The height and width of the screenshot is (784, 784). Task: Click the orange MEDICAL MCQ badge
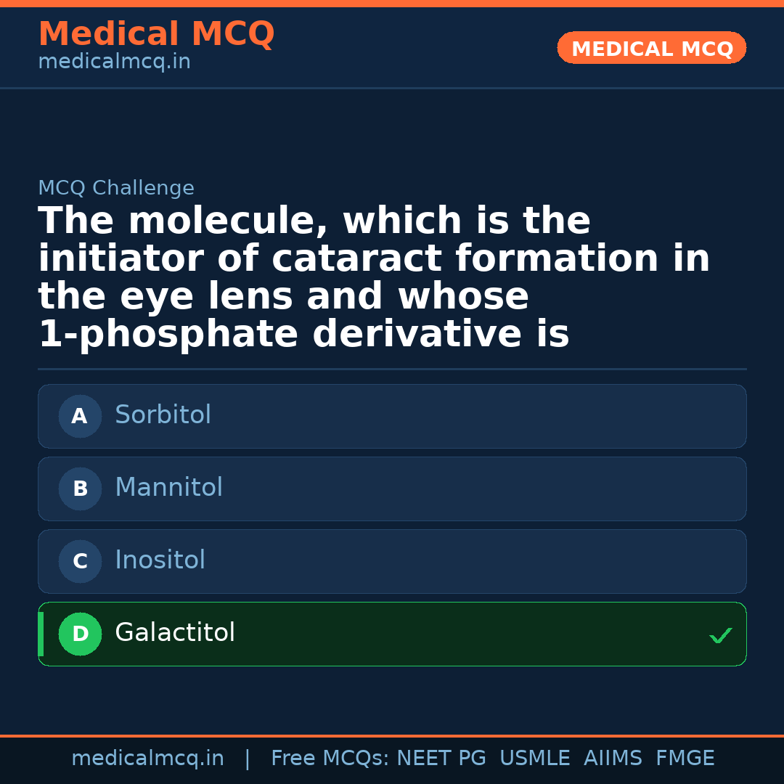pyautogui.click(x=651, y=49)
